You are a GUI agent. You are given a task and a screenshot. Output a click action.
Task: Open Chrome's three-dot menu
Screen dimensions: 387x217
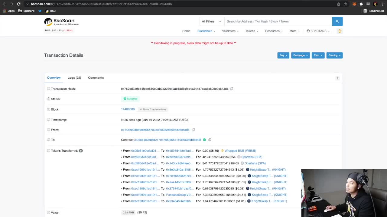pyautogui.click(x=382, y=4)
